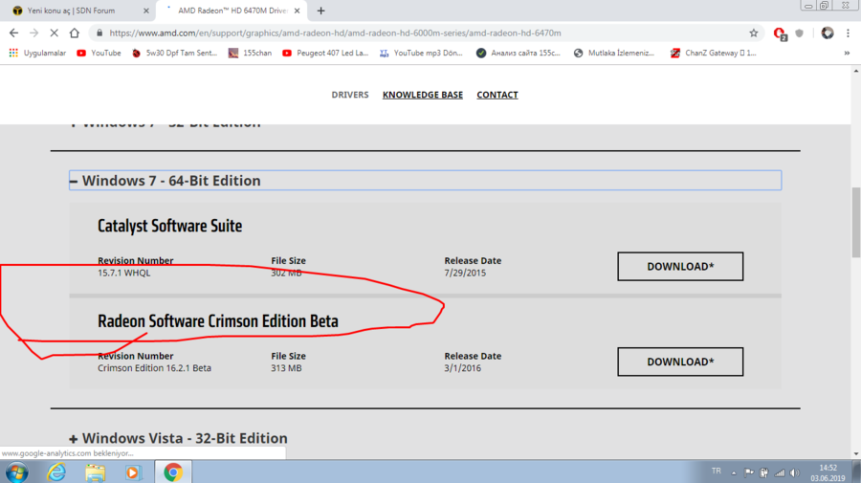Screen dimensions: 861x483
Task: Show hidden bookmarks via the chevron
Action: pyautogui.click(x=847, y=54)
